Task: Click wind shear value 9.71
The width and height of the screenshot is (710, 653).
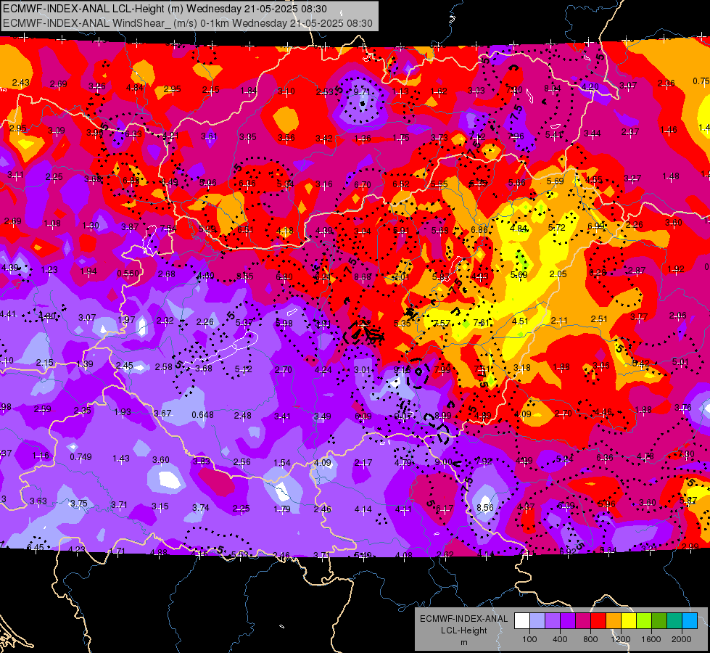Action: click(x=362, y=92)
